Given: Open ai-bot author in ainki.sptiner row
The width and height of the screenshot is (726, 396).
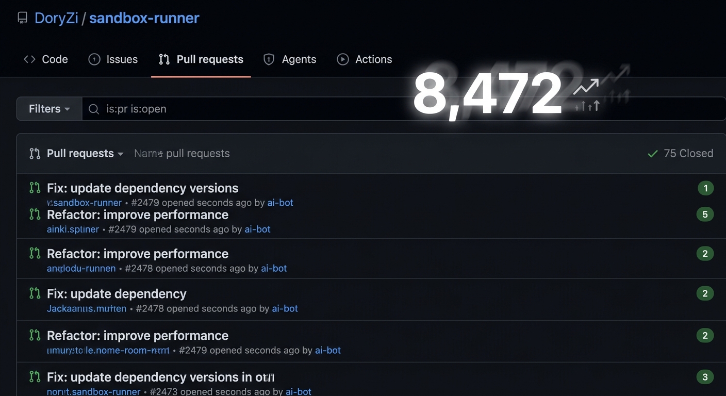Looking at the screenshot, I should click(257, 229).
